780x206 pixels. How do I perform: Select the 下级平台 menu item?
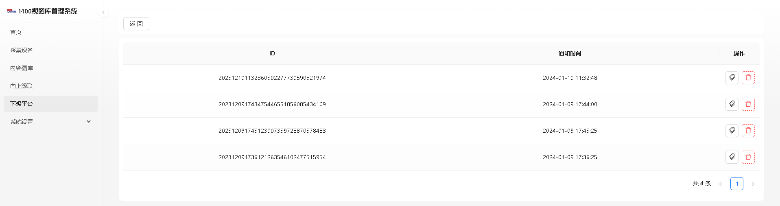tap(51, 104)
